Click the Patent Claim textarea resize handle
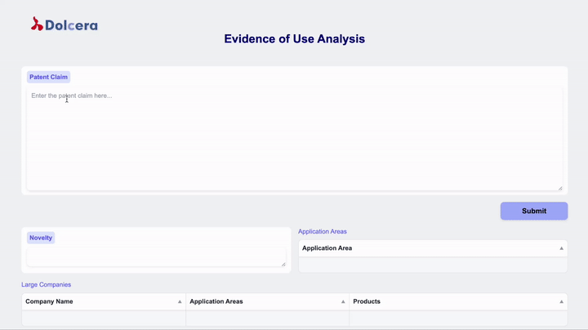Image resolution: width=588 pixels, height=330 pixels. [559, 187]
